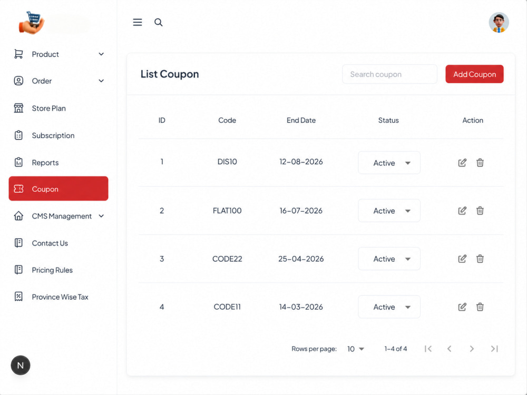Open Contact Us in the sidebar
Screen dimensions: 527x395
click(x=58, y=243)
